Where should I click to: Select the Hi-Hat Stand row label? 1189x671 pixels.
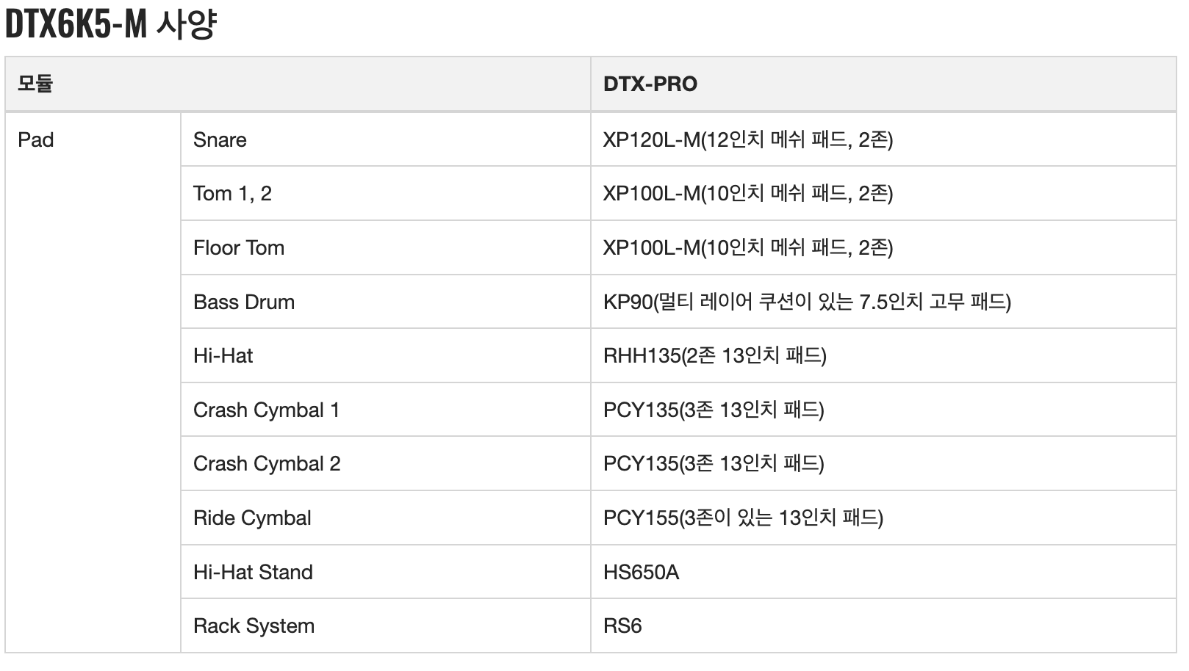(x=253, y=572)
